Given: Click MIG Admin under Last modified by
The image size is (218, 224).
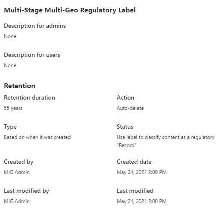Looking at the screenshot, I should (17, 201).
